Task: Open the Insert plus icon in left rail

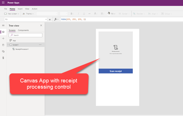Action: (3, 38)
